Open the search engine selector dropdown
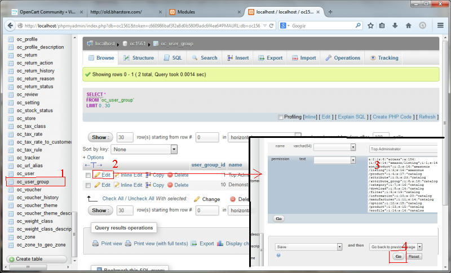Image resolution: width=451 pixels, height=273 pixels. [285, 25]
